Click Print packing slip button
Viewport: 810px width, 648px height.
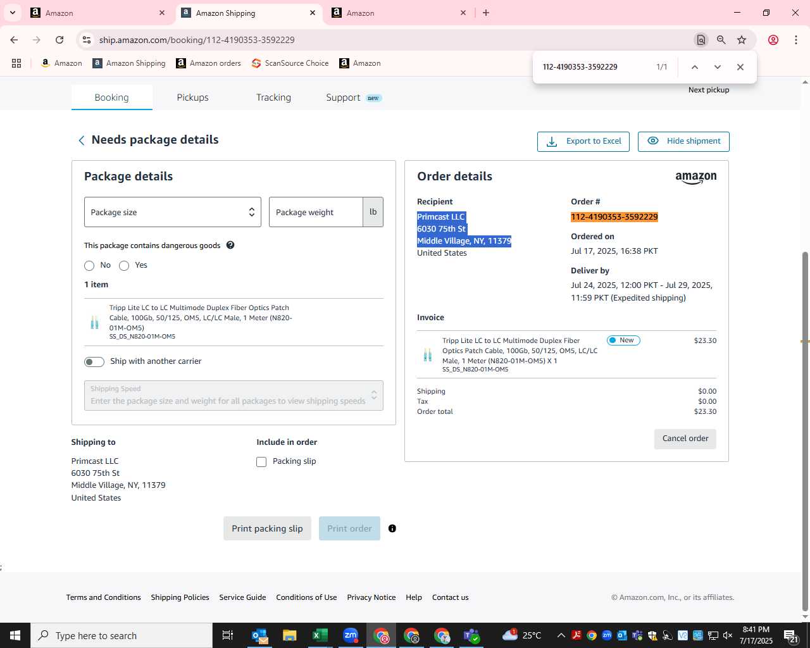coord(267,528)
